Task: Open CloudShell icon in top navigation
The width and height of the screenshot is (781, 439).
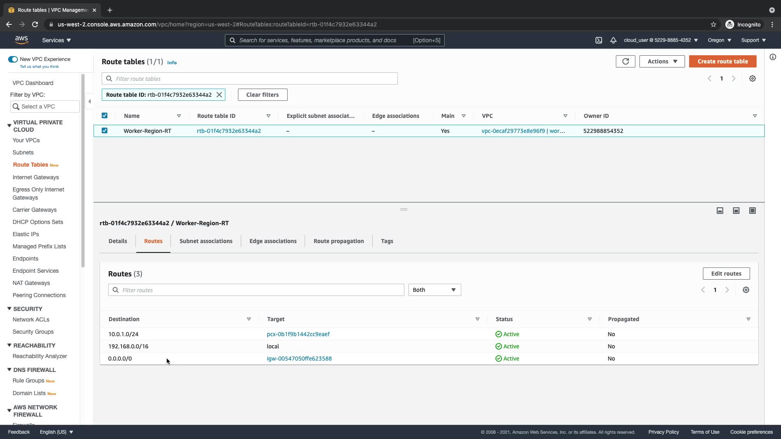Action: (599, 40)
